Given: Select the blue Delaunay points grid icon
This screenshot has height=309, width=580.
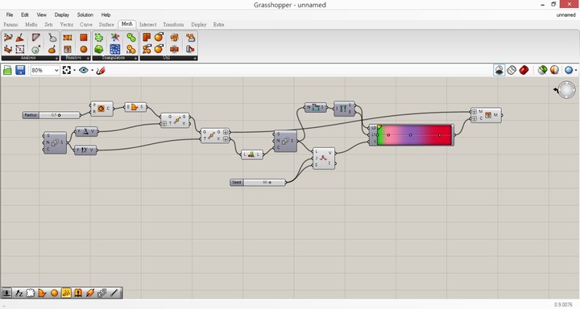Looking at the screenshot, I should [x=115, y=49].
